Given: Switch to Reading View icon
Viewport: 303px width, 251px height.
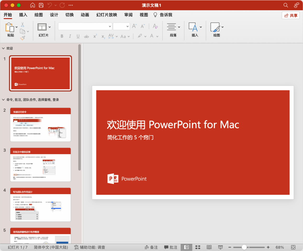Looking at the screenshot, I should [x=209, y=247].
